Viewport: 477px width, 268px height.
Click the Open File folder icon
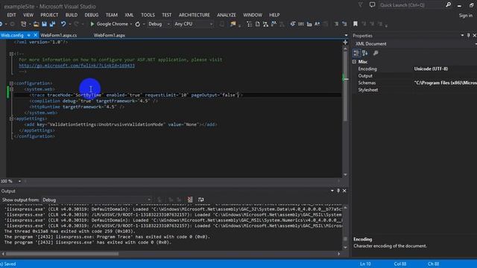pos(37,24)
